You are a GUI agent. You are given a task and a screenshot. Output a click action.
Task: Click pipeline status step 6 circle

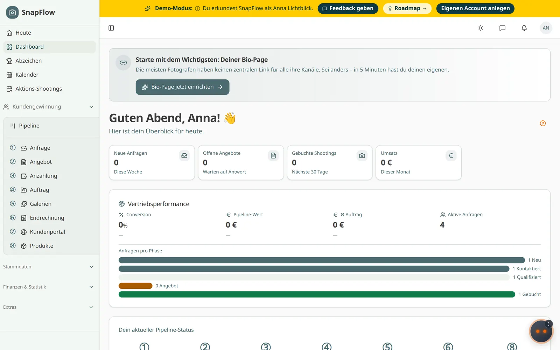tap(448, 346)
